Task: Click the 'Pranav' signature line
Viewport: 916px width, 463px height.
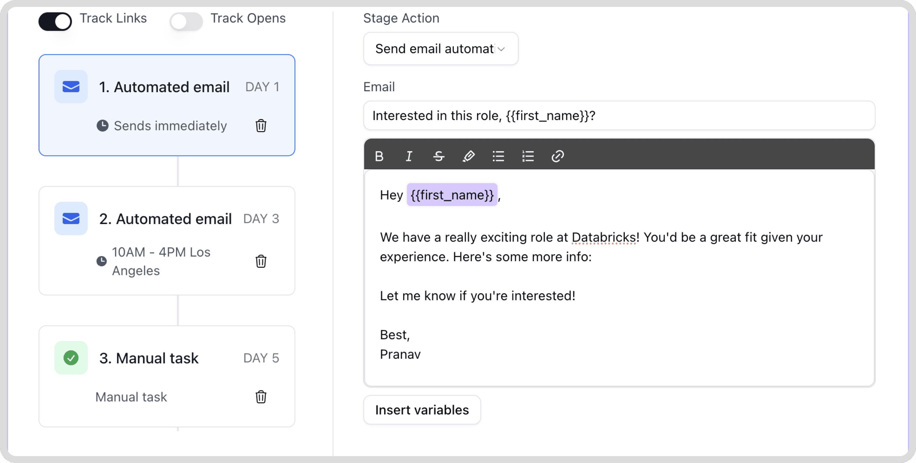Action: pyautogui.click(x=400, y=354)
